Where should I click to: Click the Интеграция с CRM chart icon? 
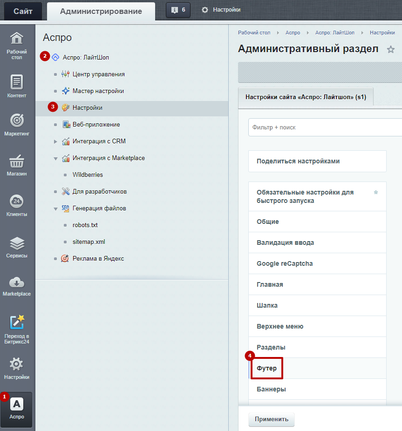66,141
